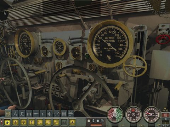
Task: Open the navigation map dividers icon
Action: pos(15,114)
